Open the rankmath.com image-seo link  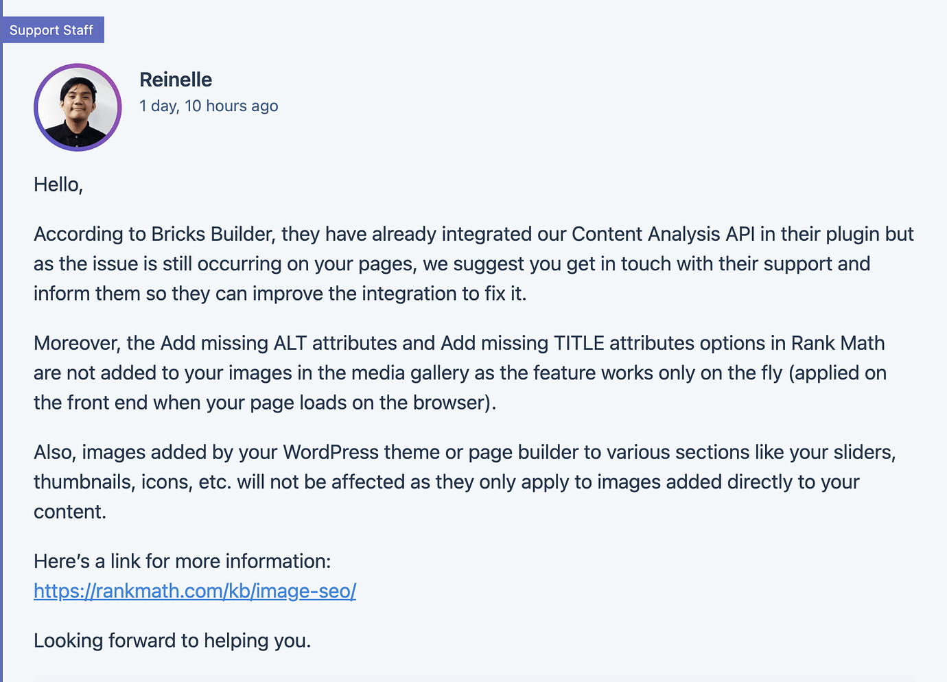point(195,591)
